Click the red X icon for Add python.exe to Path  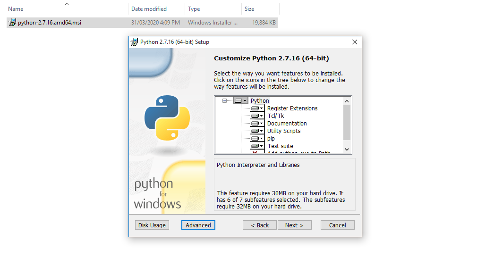[256, 152]
